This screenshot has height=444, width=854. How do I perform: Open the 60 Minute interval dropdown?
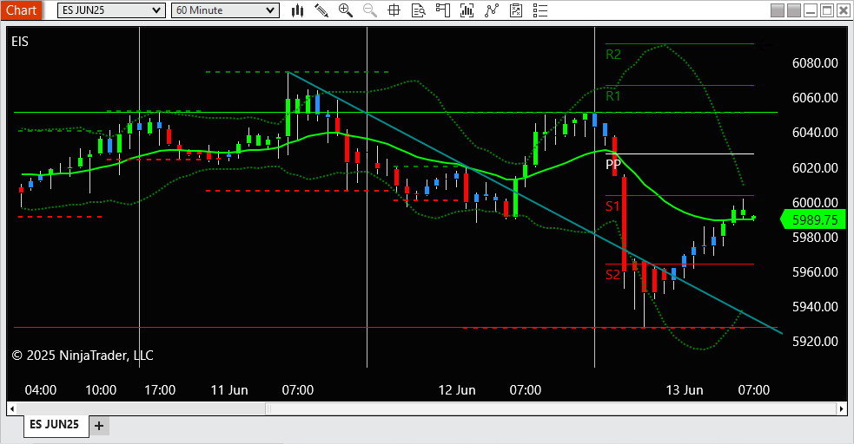pyautogui.click(x=225, y=10)
